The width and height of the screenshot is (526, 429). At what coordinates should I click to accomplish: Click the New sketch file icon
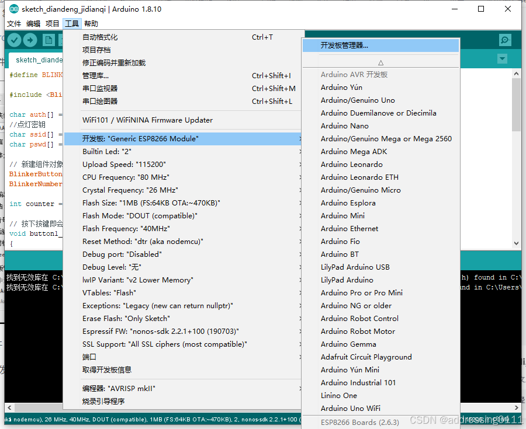(49, 40)
